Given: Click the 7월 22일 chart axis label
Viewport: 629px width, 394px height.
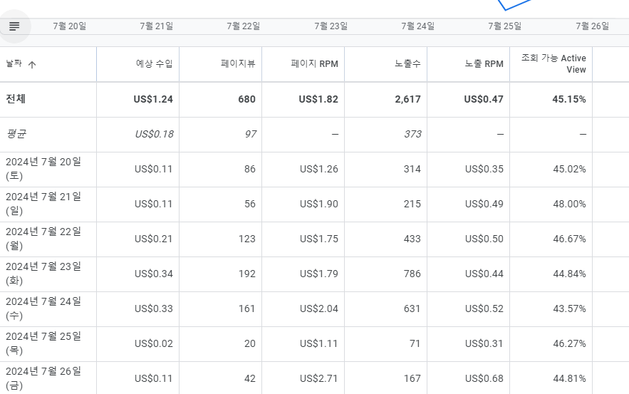Looking at the screenshot, I should 243,26.
